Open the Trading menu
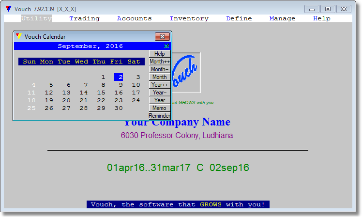362x218 pixels. [84, 18]
